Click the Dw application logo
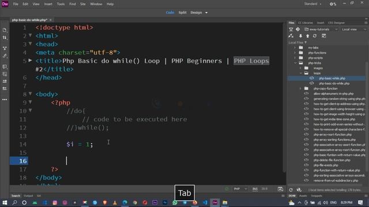 pyautogui.click(x=5, y=4)
